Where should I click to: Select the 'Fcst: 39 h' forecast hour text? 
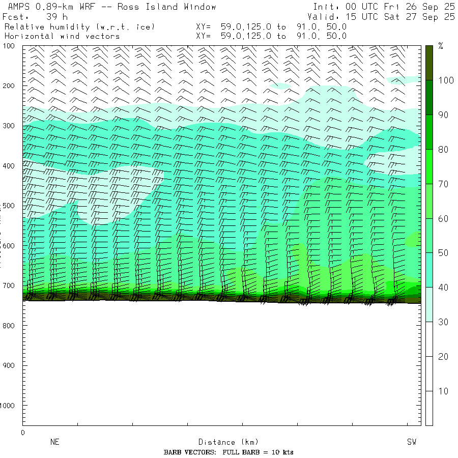coord(35,17)
